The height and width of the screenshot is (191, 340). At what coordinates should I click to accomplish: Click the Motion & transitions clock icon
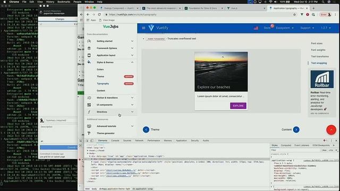click(x=89, y=98)
